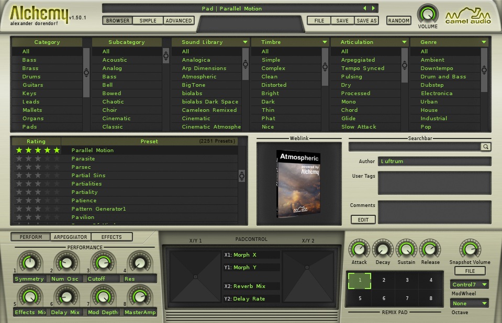Click the User Tags text box

[434, 183]
